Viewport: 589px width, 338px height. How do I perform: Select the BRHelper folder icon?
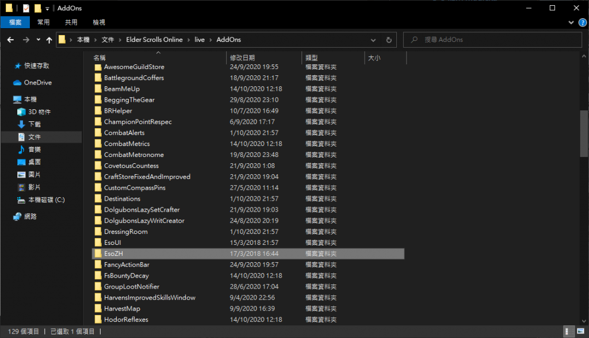click(98, 111)
